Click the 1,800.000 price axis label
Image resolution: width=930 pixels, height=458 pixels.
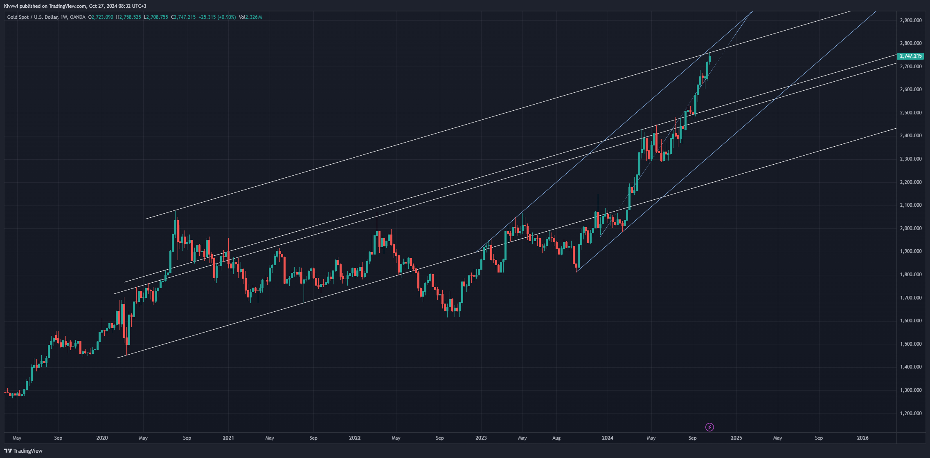tap(910, 275)
